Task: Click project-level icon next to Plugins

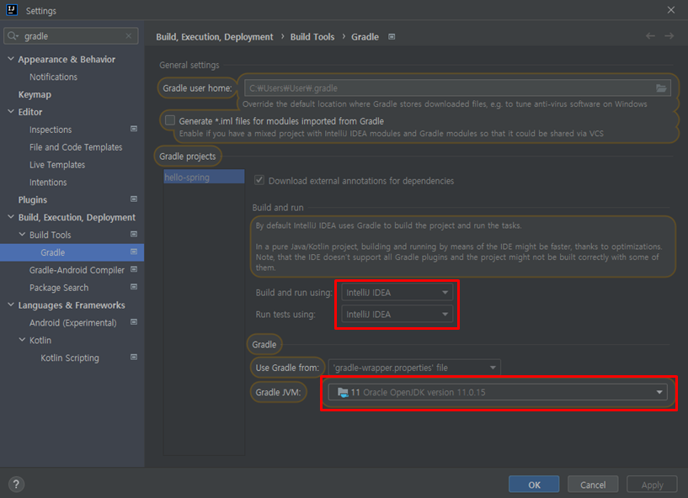Action: 134,199
